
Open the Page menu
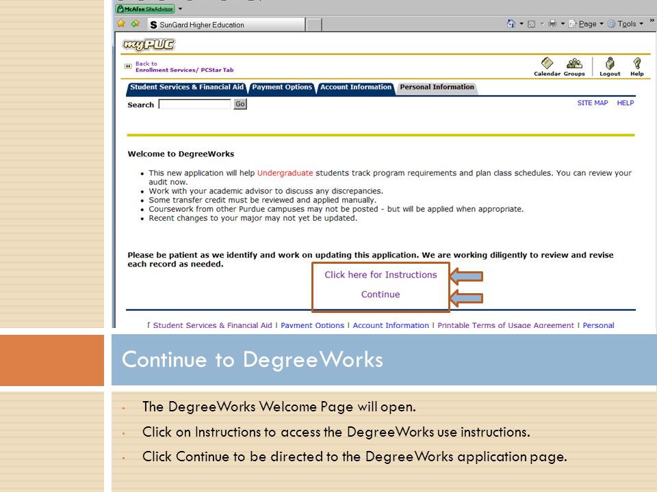tap(586, 24)
